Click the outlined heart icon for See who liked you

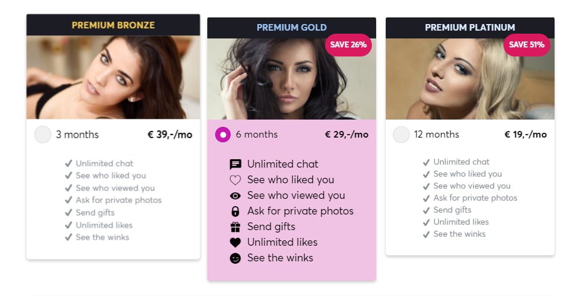(236, 180)
